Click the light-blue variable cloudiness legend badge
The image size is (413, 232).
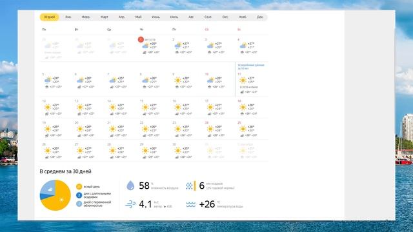79,204
